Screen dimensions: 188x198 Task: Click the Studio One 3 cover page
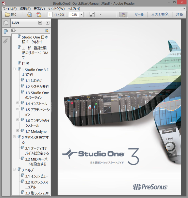pyautogui.click(x=119, y=107)
